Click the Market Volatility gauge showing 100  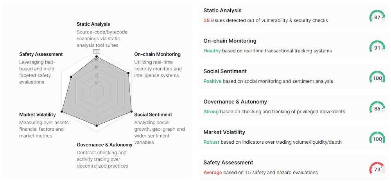(x=377, y=138)
